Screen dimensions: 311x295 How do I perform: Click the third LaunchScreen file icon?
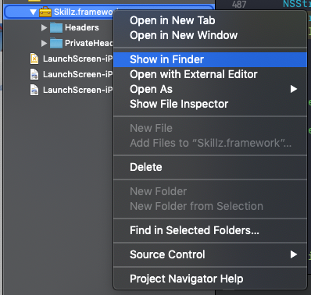34,90
